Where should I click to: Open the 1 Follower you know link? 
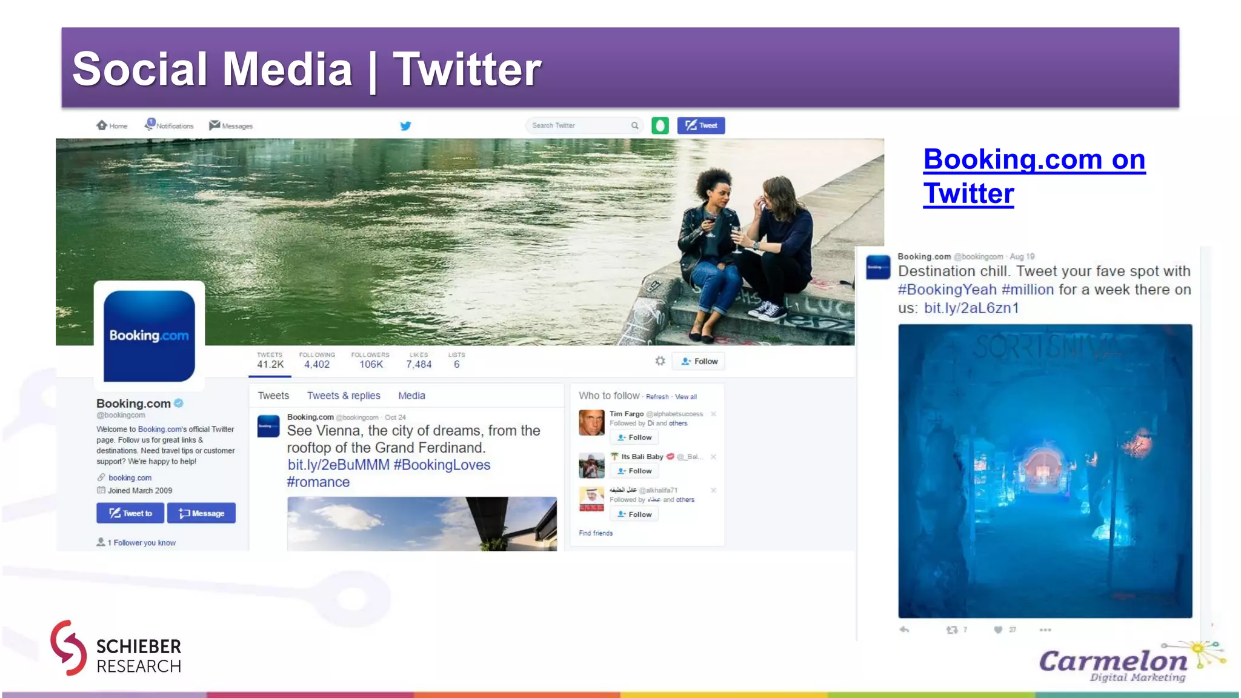(142, 543)
